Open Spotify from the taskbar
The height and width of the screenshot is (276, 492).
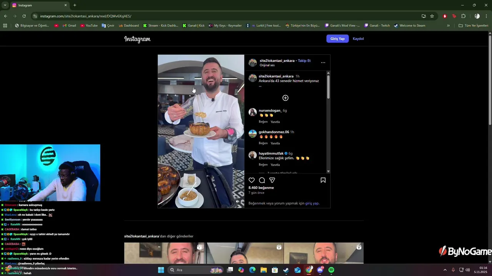[x=331, y=270]
